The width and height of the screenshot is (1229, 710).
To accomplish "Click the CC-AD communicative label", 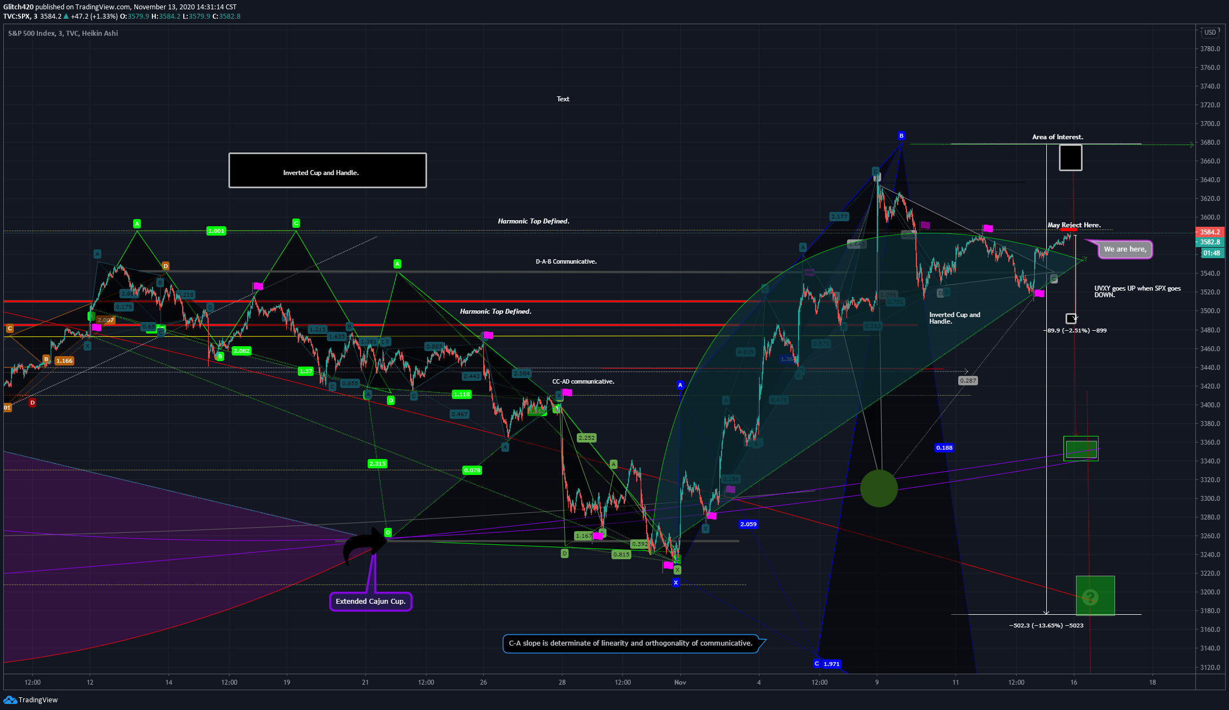I will (583, 381).
